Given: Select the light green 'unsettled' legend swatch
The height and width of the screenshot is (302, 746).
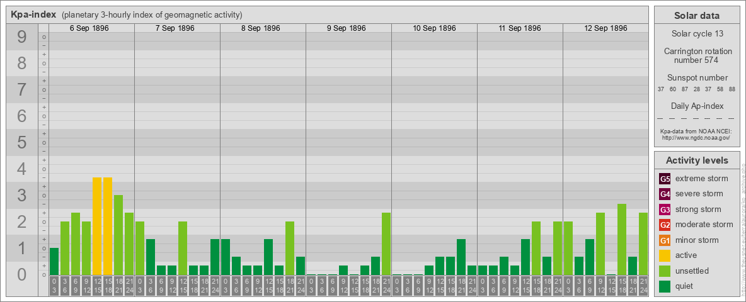Looking at the screenshot, I should point(665,271).
